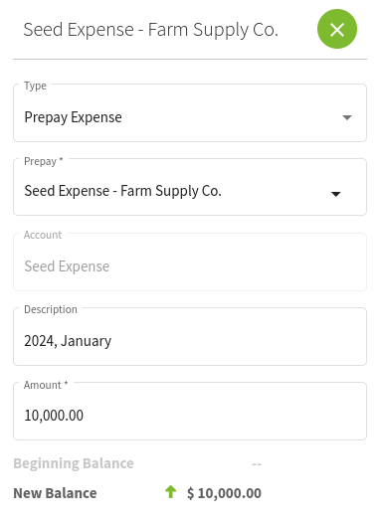Click the disabled Account field Seed Expense
The width and height of the screenshot is (380, 522).
[190, 262]
